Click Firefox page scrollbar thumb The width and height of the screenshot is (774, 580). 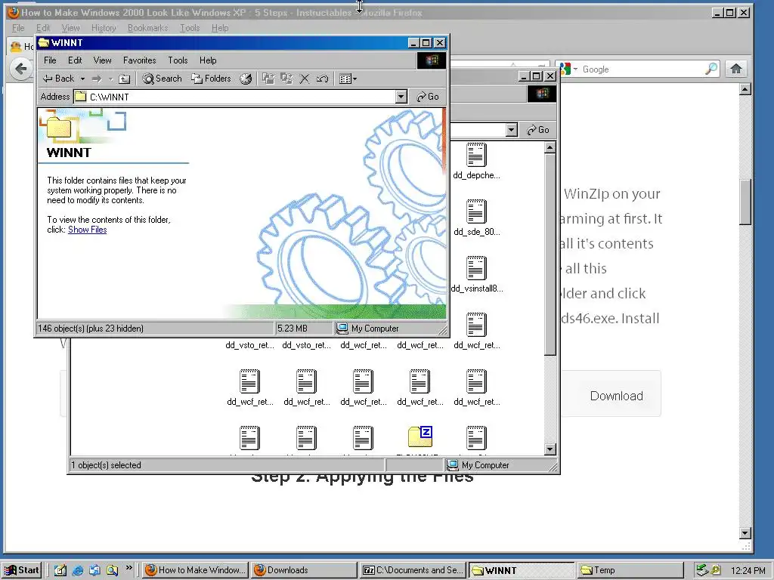[x=745, y=202]
